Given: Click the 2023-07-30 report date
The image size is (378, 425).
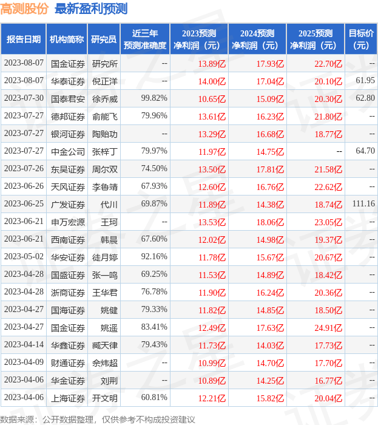Looking at the screenshot, I should [24, 98].
